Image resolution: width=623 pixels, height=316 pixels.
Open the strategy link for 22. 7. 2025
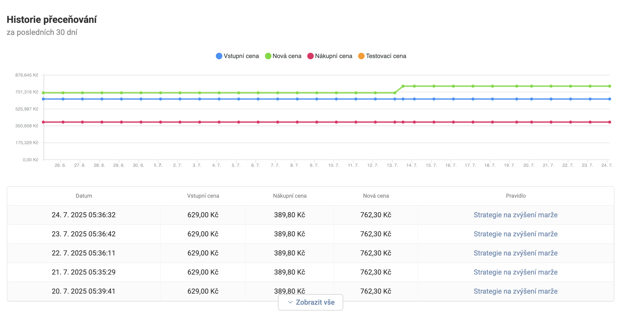click(x=515, y=253)
